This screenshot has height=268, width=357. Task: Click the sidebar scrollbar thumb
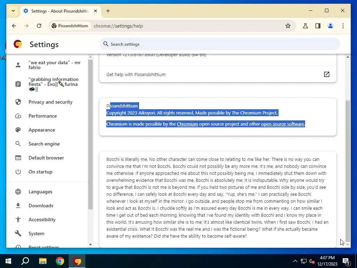point(90,134)
